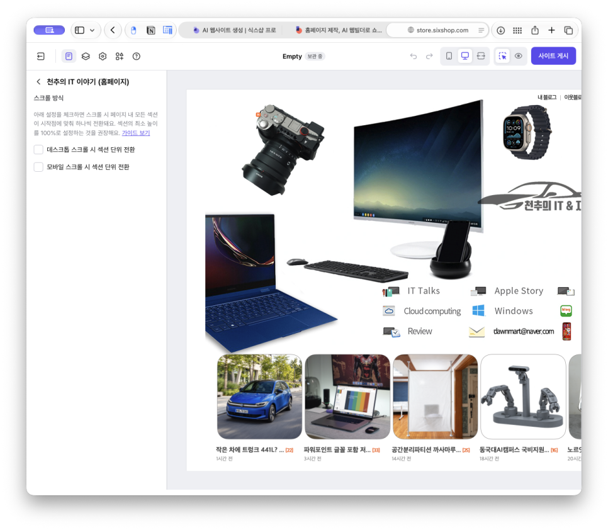The image size is (608, 530).
Task: Open the pages panel icon
Action: [x=69, y=56]
